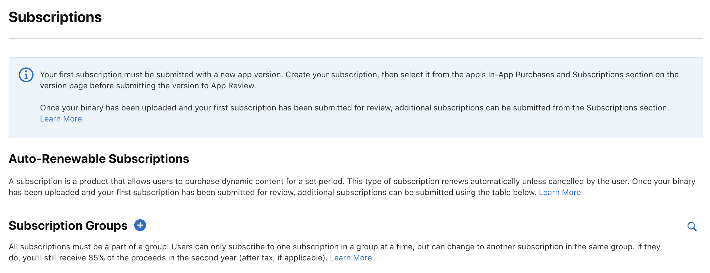Click the blue plus icon beside Subscription Groups
The image size is (710, 273).
click(x=140, y=225)
